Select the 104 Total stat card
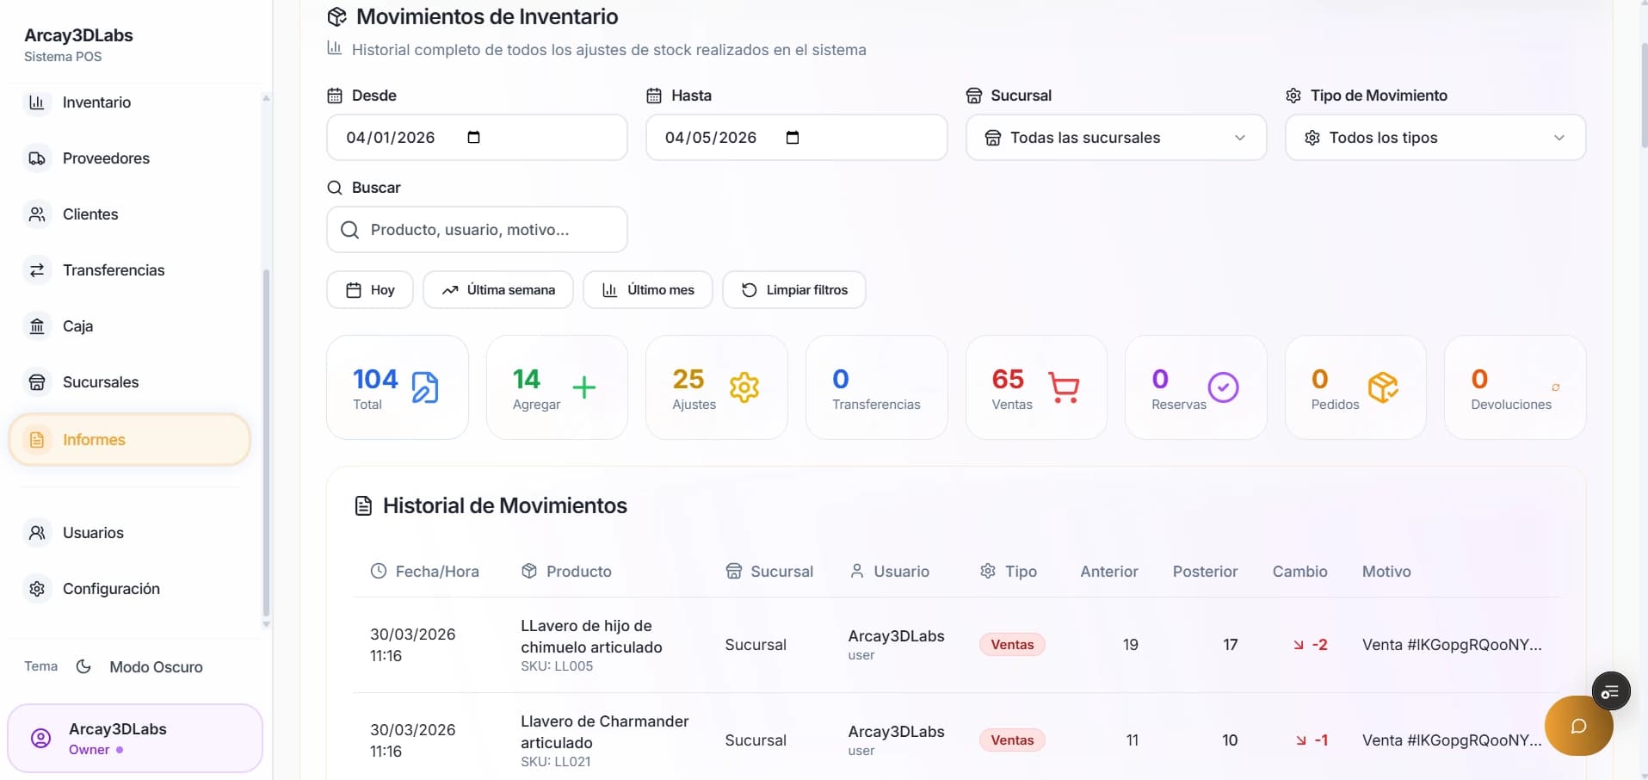Viewport: 1648px width, 780px height. pyautogui.click(x=398, y=387)
